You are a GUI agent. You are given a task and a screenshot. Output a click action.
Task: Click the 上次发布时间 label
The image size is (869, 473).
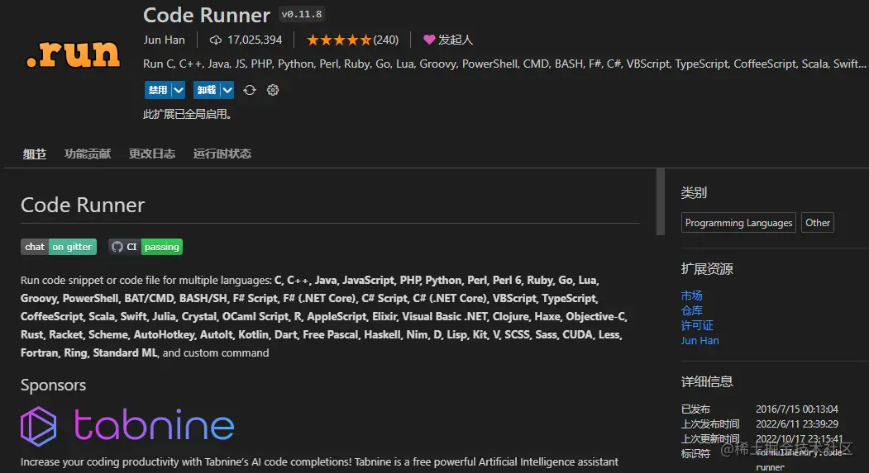tap(710, 423)
